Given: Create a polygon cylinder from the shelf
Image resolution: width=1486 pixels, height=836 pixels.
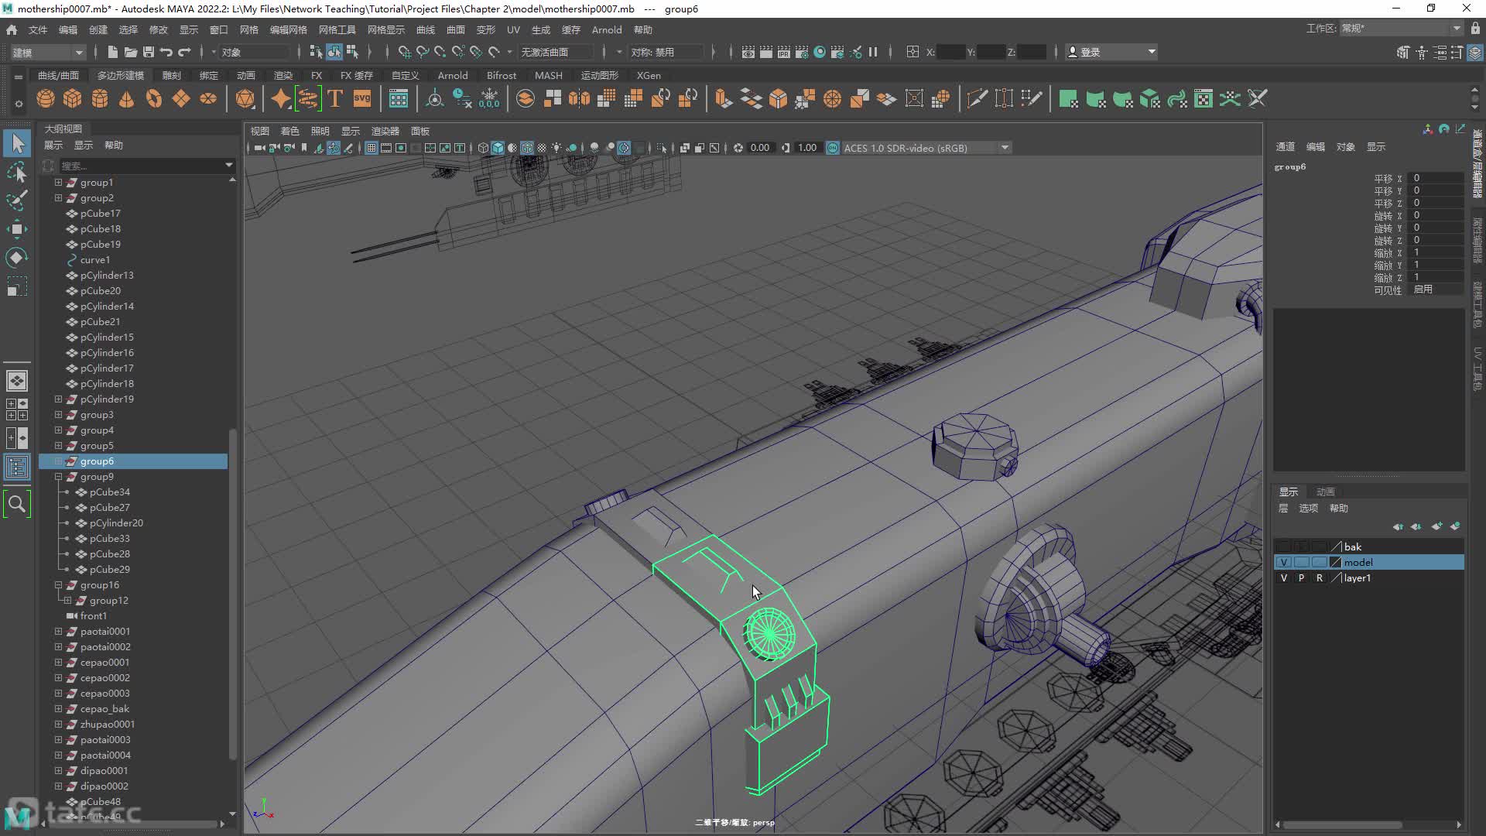Looking at the screenshot, I should (x=100, y=98).
